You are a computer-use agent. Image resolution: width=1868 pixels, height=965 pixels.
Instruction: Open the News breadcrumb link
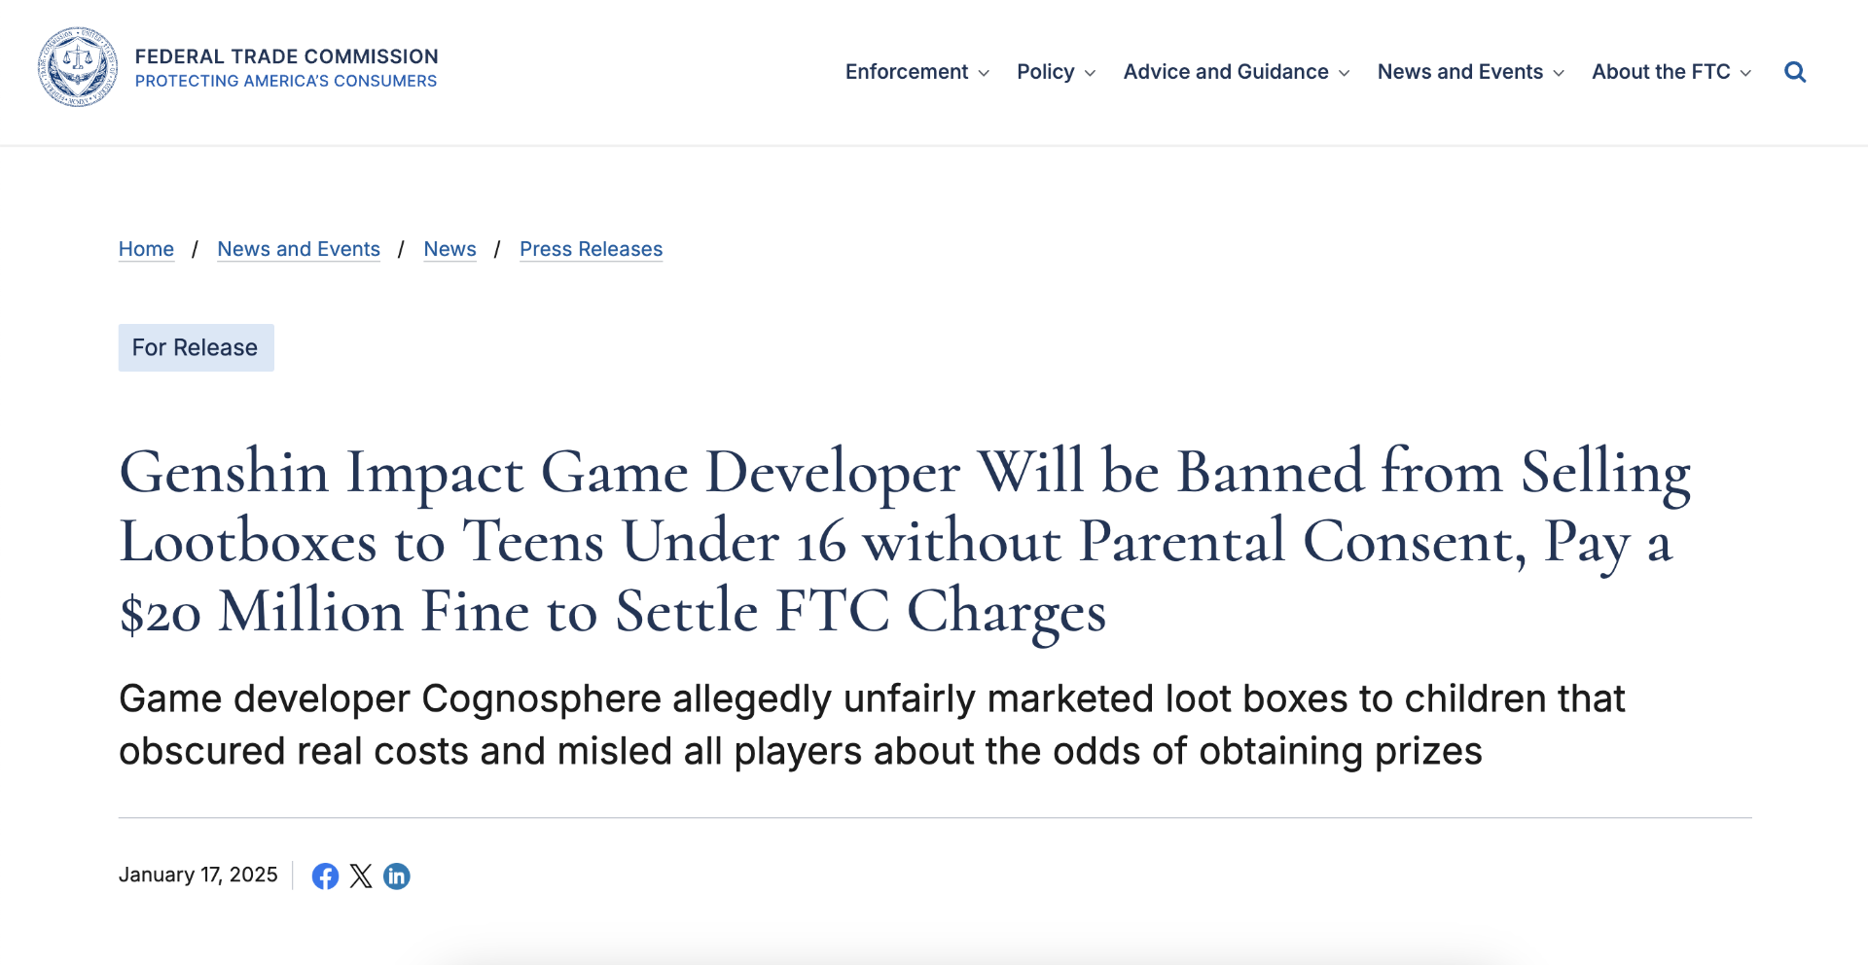[449, 249]
